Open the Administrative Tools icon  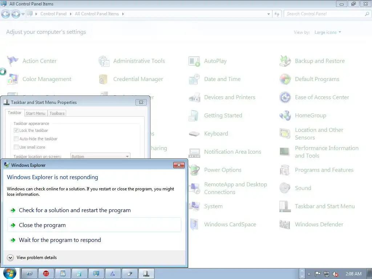(104, 61)
